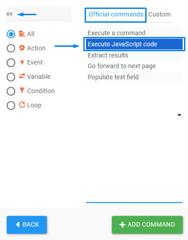Screen dimensions: 188x240
Task: Choose Execute JavaScript code command
Action: [134, 44]
